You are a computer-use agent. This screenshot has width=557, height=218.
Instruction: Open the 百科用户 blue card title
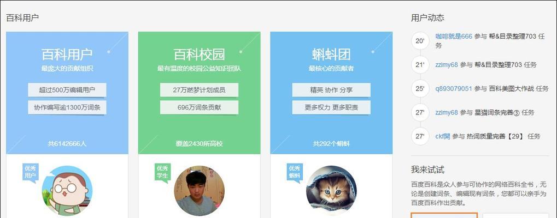point(67,55)
